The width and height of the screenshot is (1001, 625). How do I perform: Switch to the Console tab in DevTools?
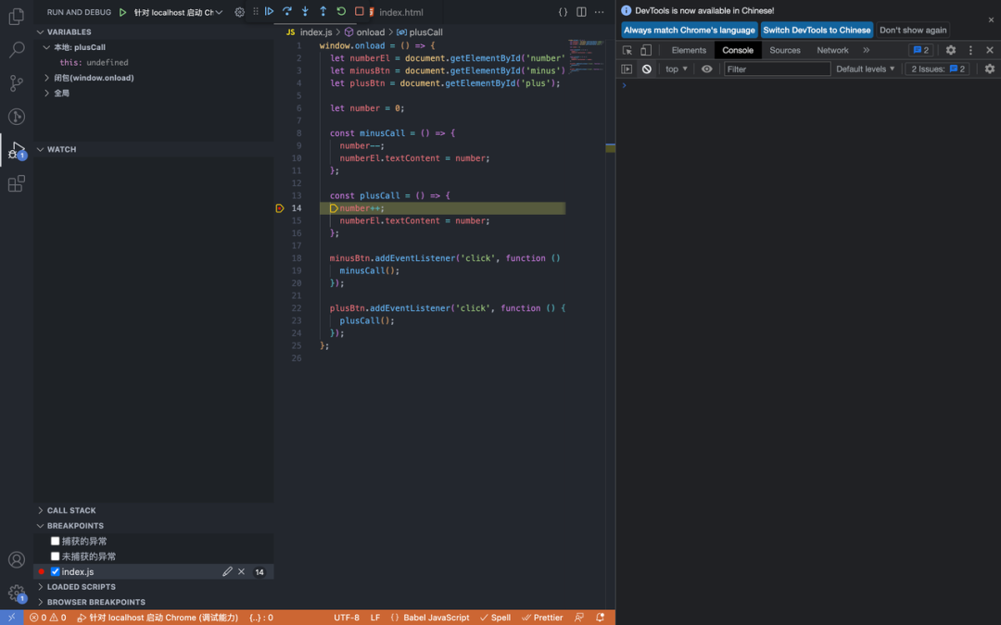[738, 50]
